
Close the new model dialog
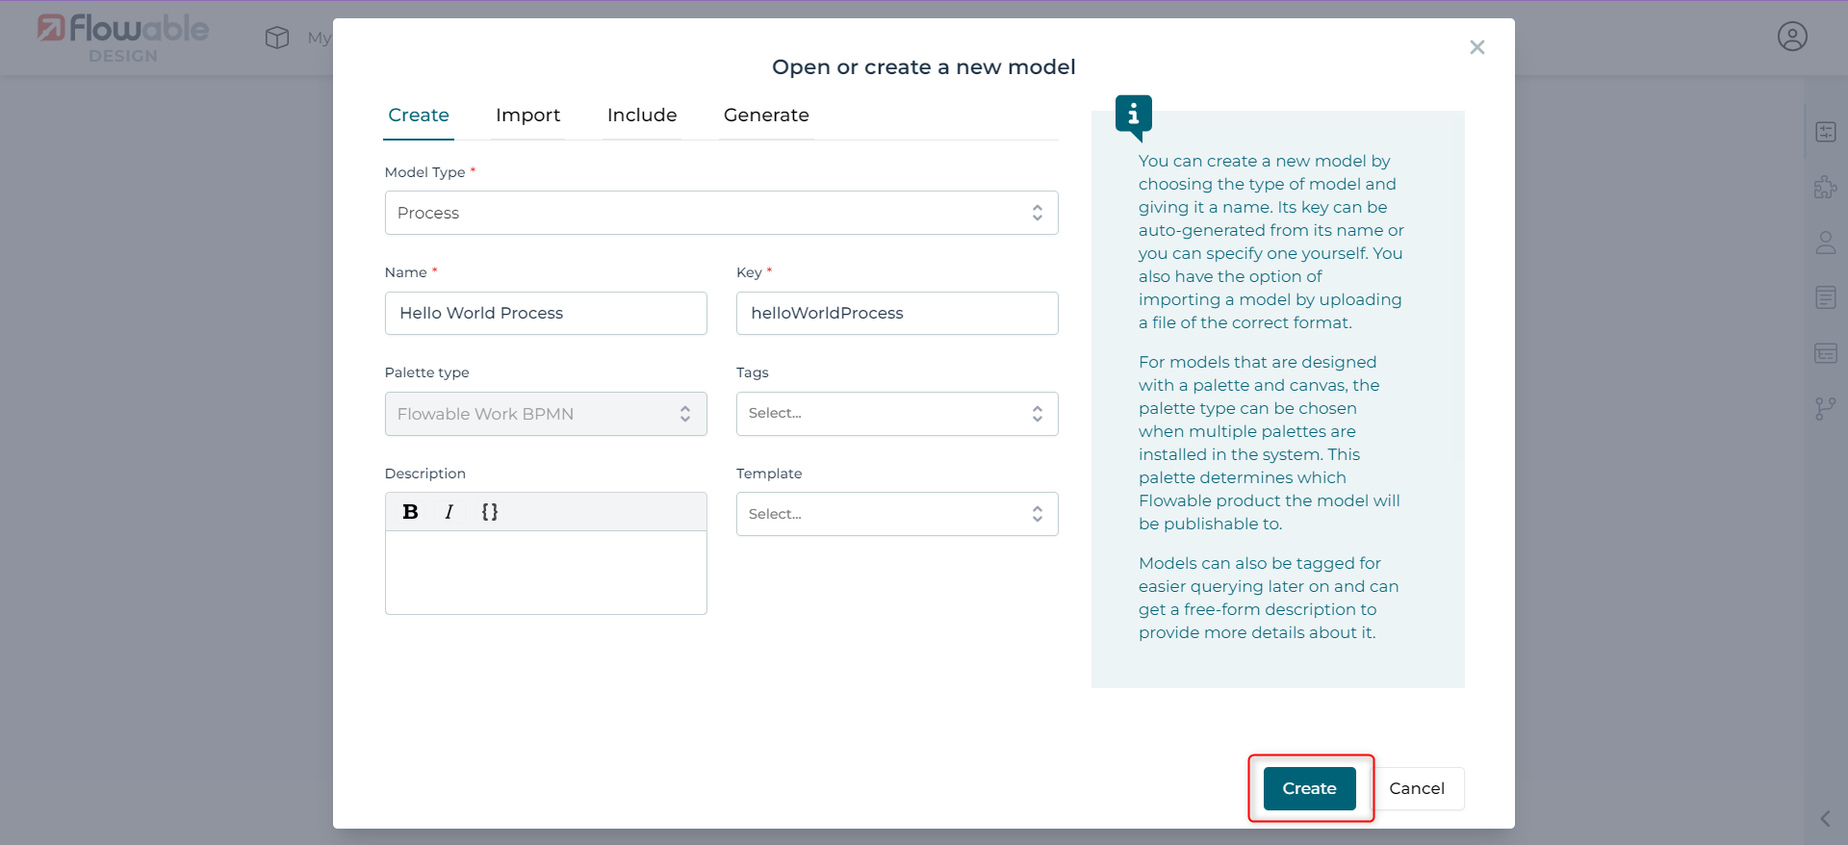(1476, 47)
